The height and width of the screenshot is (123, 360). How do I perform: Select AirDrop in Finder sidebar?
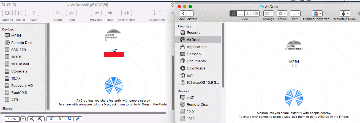tap(198, 40)
